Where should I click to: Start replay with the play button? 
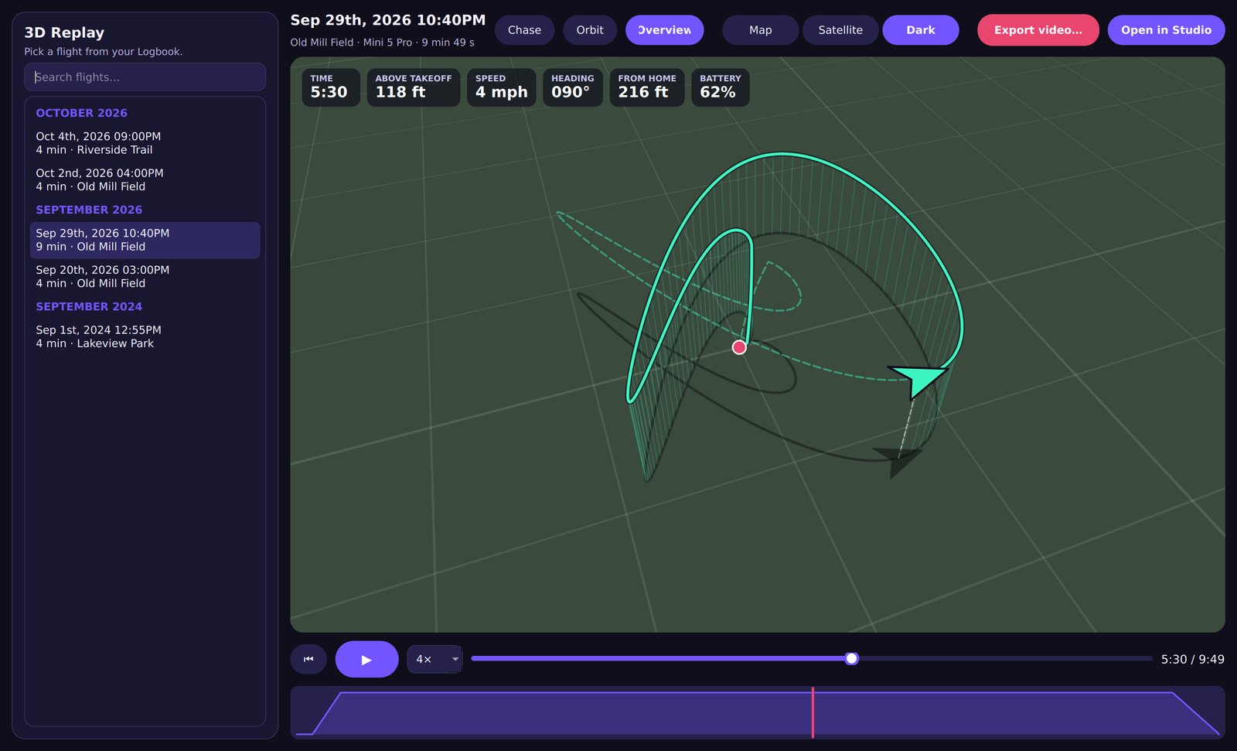click(x=366, y=659)
